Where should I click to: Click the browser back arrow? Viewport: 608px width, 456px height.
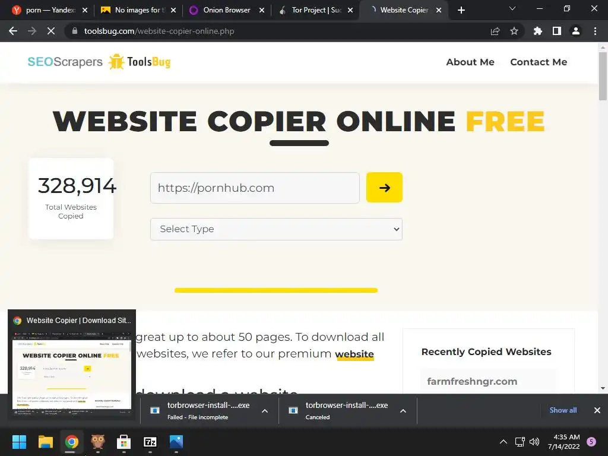tap(13, 31)
